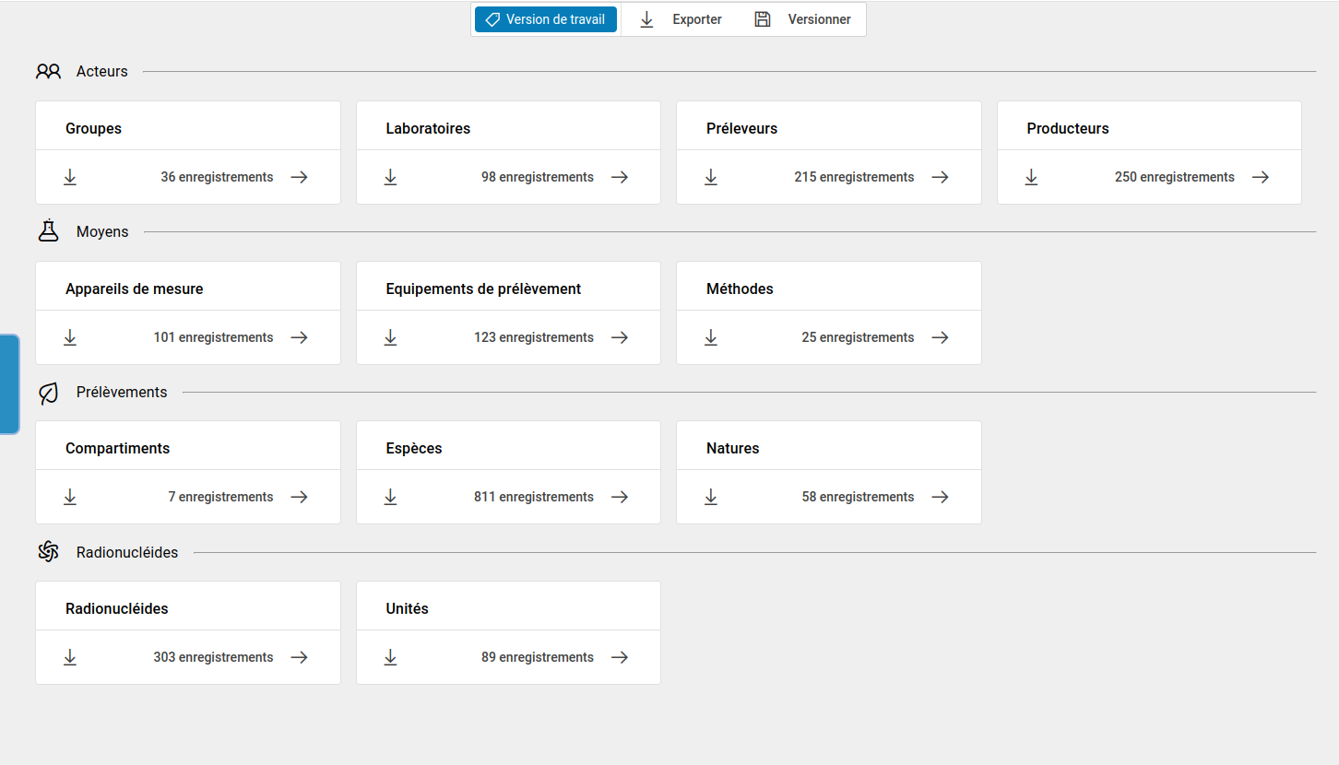Click Versionner to save a version
The image size is (1339, 765).
click(802, 19)
